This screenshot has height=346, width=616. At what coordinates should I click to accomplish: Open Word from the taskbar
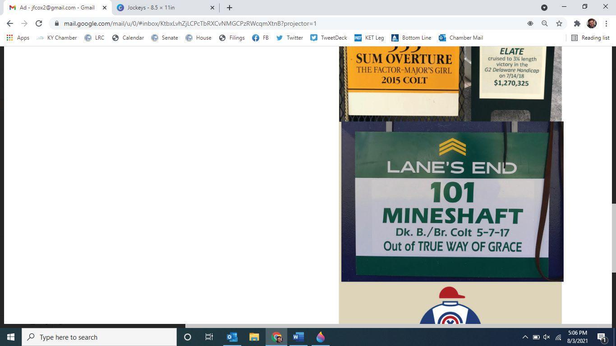tap(298, 337)
